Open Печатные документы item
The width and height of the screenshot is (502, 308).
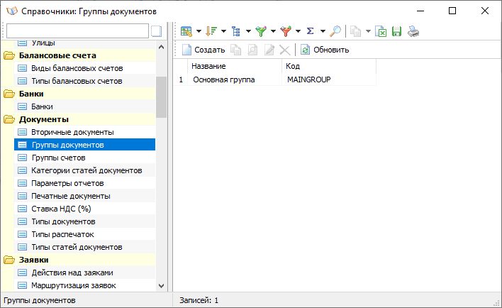point(71,196)
